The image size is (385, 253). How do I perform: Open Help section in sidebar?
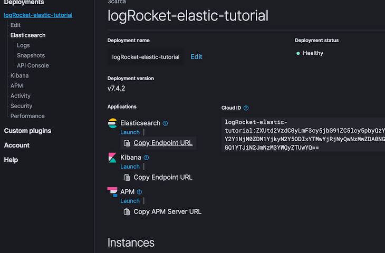11,160
